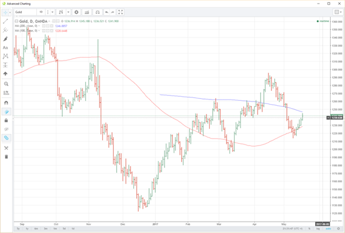The image size is (345, 233).
Task: Remove the MA 200 indicator
Action: [x=52, y=26]
